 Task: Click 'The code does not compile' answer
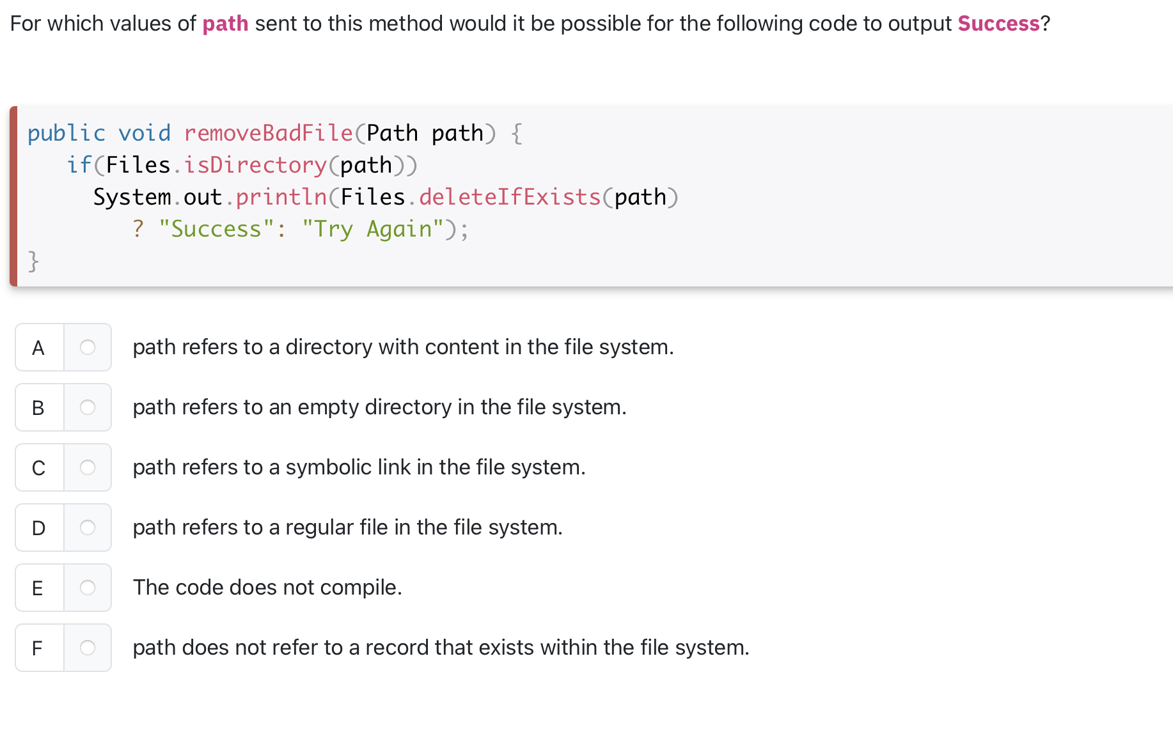(x=268, y=588)
